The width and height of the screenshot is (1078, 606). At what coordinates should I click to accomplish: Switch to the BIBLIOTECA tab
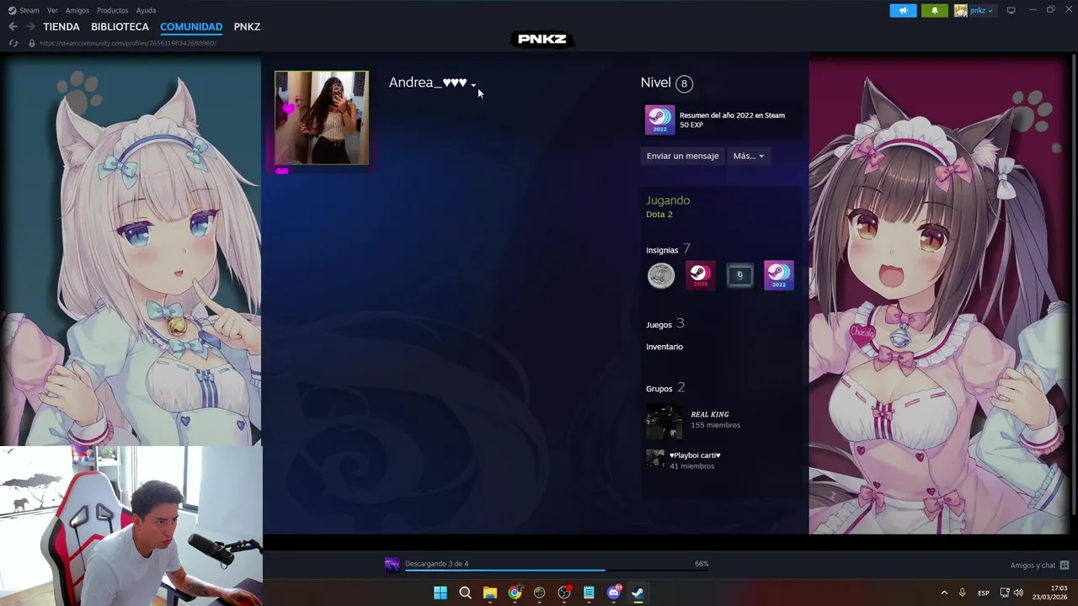pyautogui.click(x=120, y=27)
